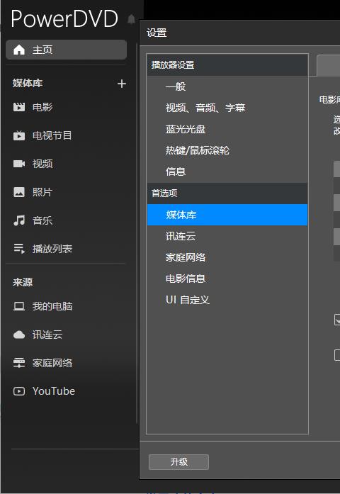Select 信息 settings page

tap(227, 172)
